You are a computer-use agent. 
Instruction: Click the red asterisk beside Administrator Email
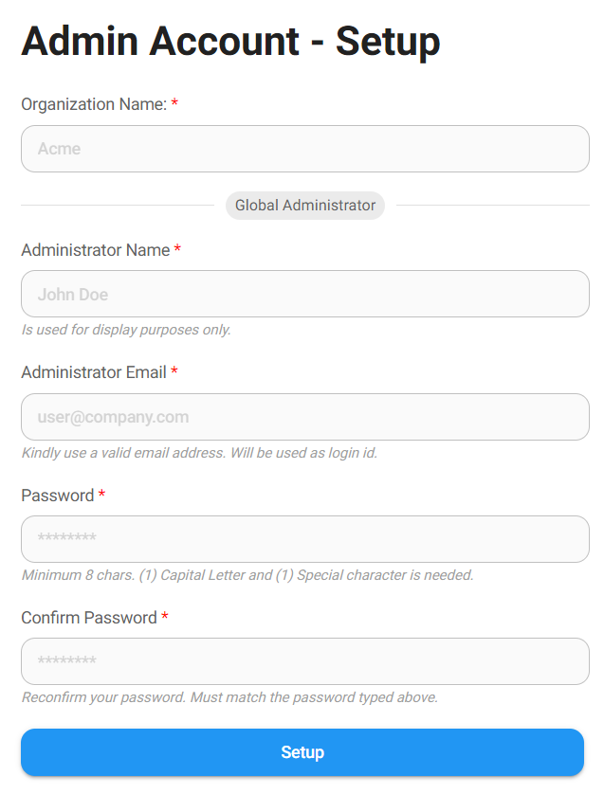click(x=174, y=371)
